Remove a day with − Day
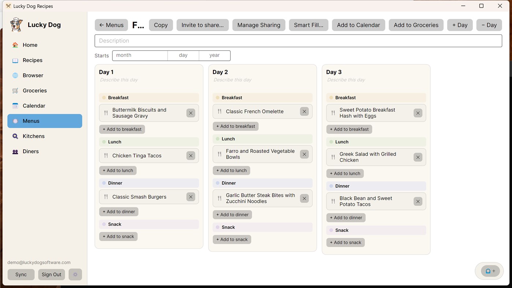 pyautogui.click(x=489, y=25)
